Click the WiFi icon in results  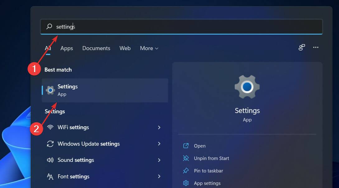click(x=50, y=127)
